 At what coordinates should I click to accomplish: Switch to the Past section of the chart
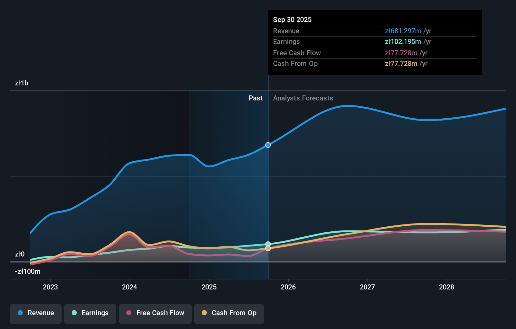(255, 98)
